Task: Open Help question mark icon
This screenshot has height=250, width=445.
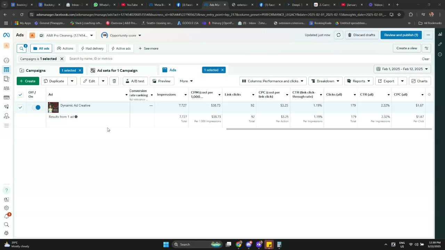Action: (6, 190)
